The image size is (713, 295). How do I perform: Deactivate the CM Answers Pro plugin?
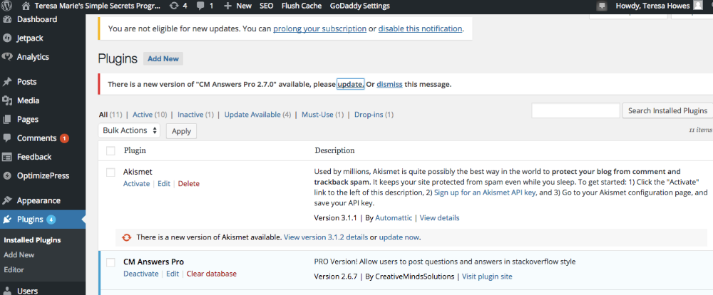141,274
